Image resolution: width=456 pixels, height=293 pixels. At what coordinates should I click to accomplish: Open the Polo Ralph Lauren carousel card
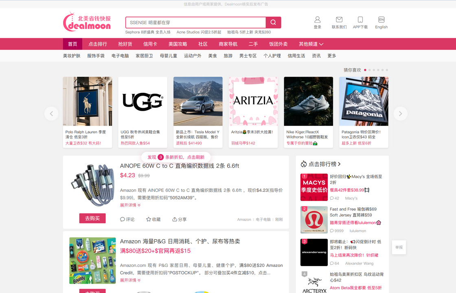point(88,112)
